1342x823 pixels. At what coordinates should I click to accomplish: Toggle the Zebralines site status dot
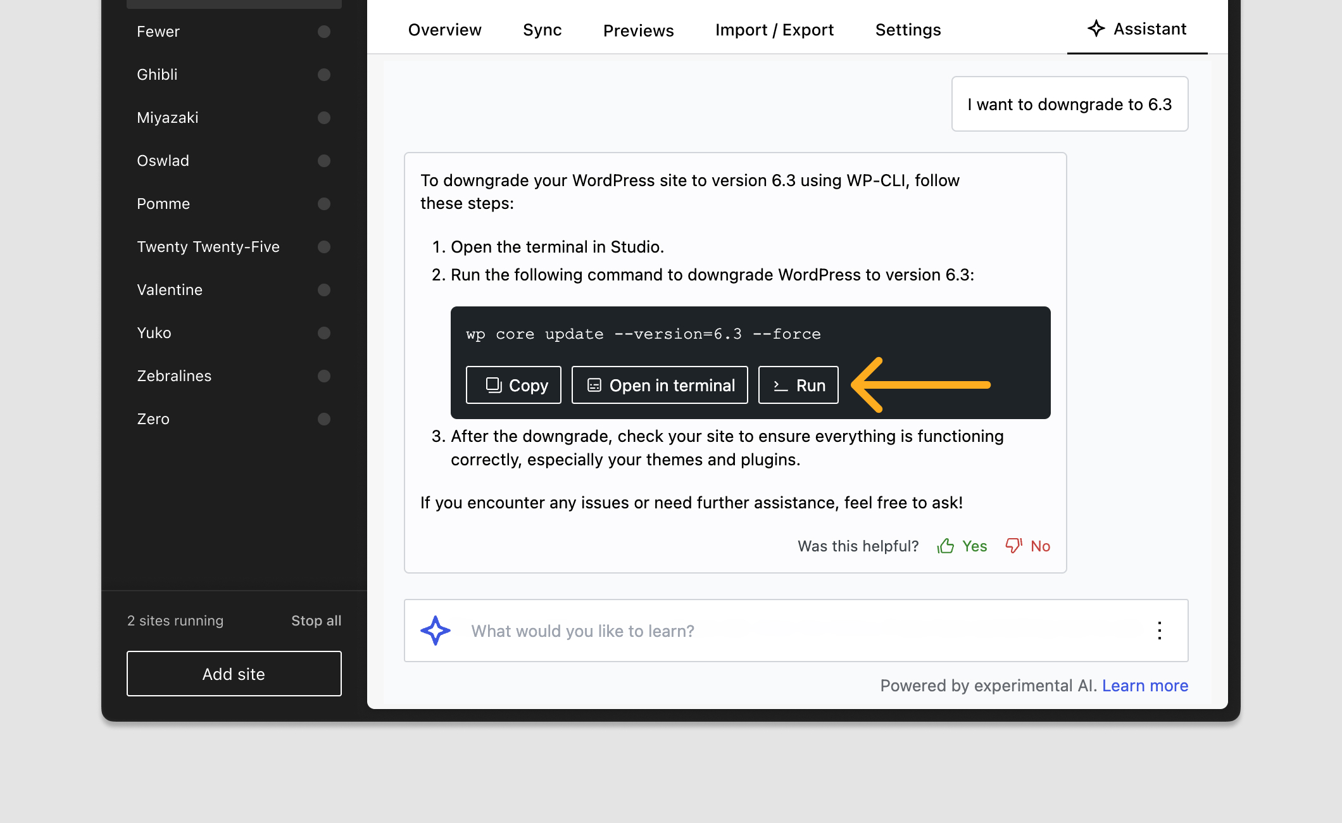pyautogui.click(x=324, y=376)
